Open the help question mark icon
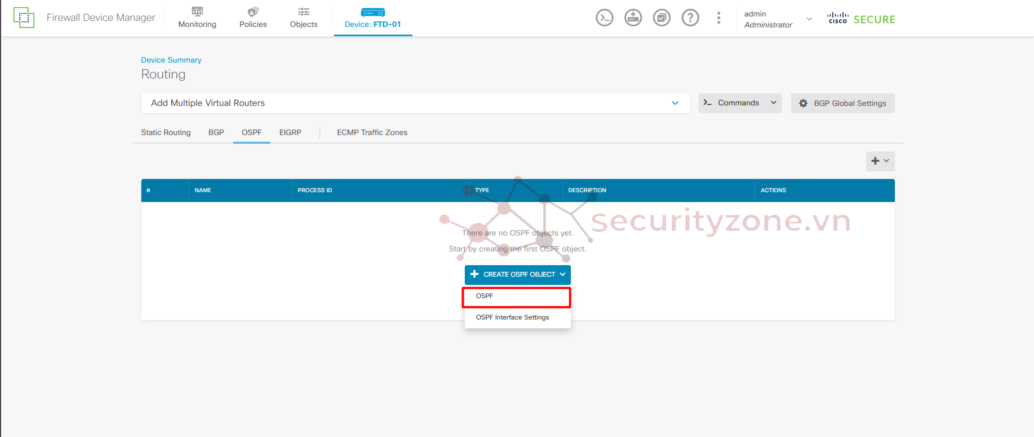 click(690, 18)
